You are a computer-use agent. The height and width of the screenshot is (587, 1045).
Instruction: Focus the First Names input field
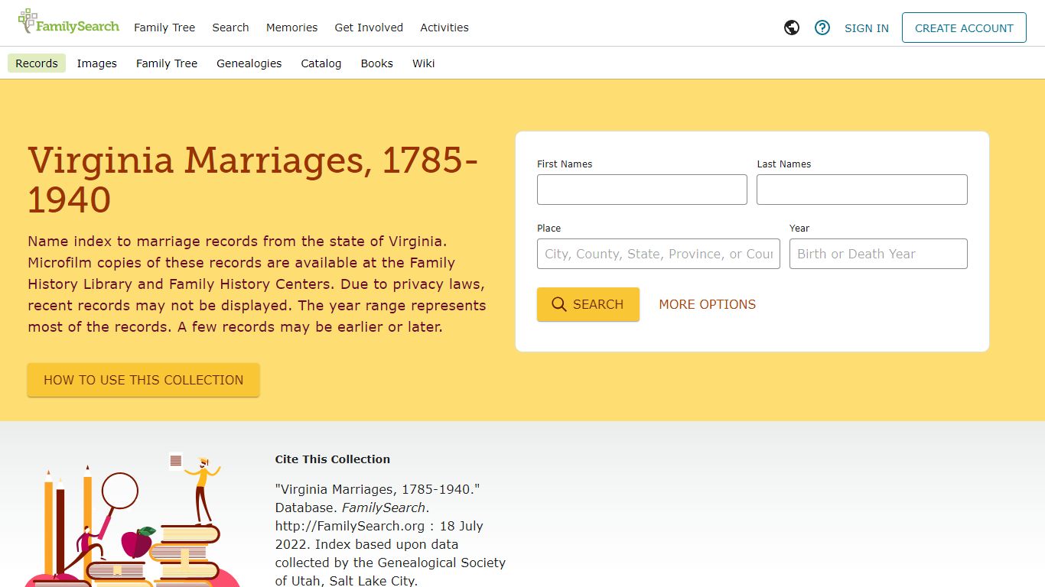[642, 190]
